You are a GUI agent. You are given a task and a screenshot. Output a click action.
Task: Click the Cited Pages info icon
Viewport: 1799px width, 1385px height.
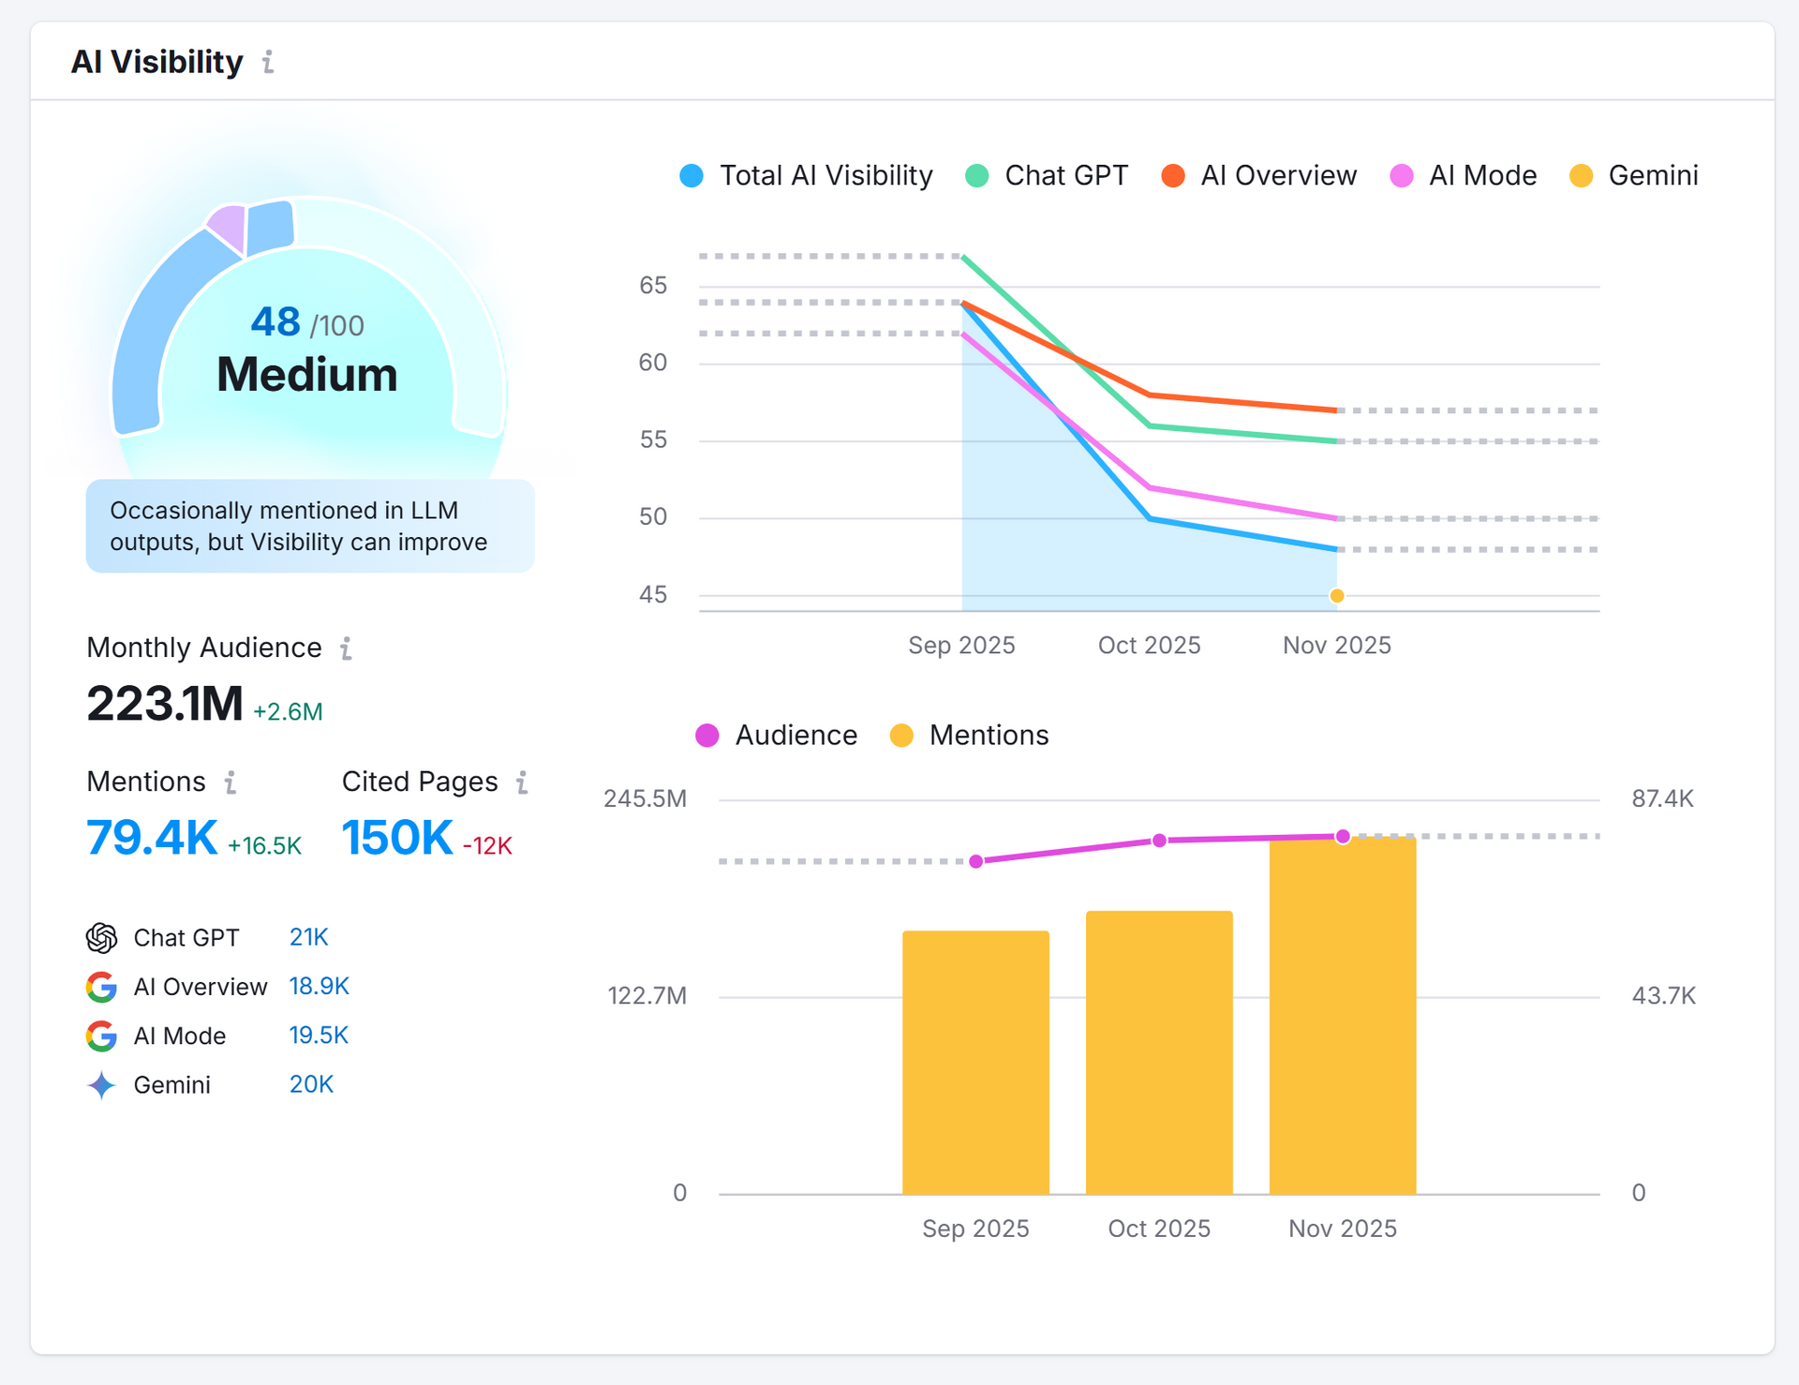(x=522, y=782)
